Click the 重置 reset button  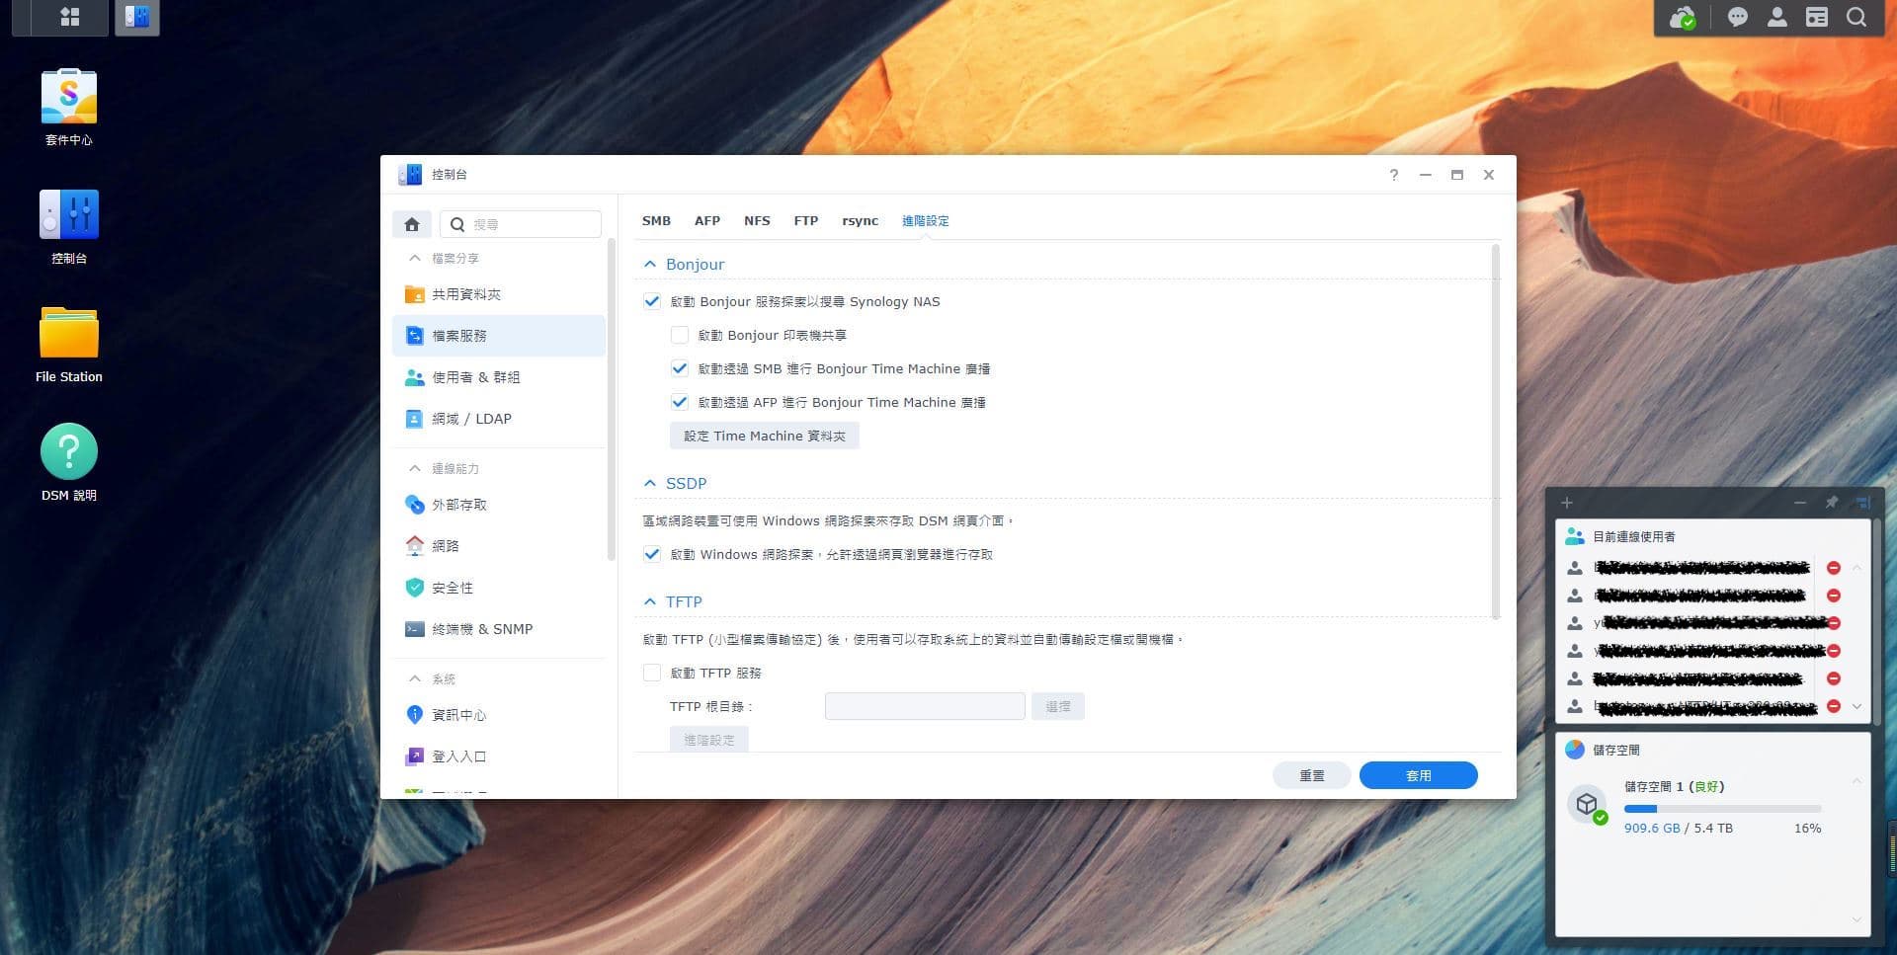point(1312,776)
